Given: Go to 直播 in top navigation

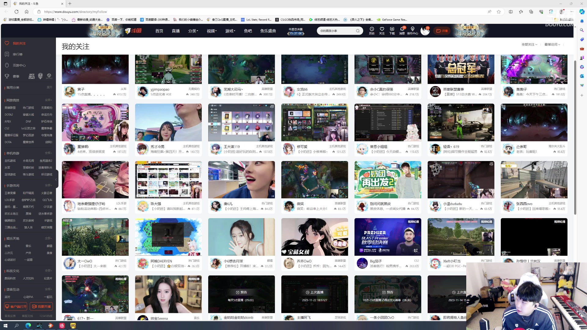Looking at the screenshot, I should click(x=176, y=31).
